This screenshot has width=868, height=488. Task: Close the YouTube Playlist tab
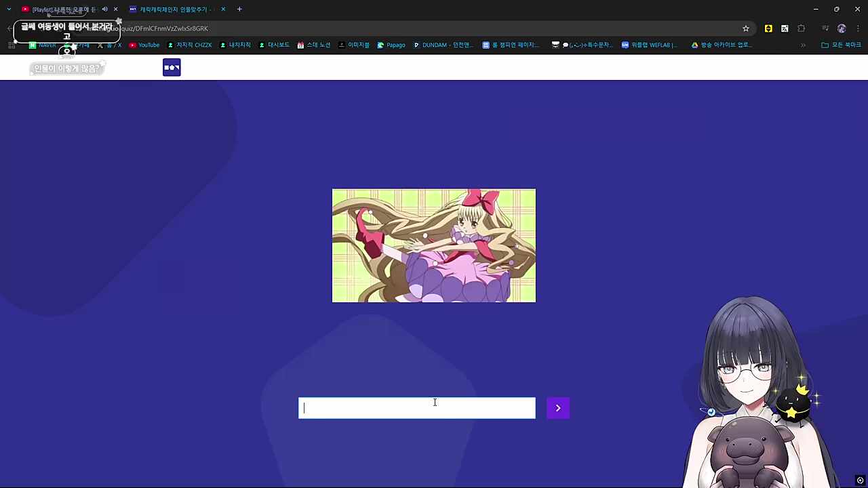[x=115, y=9]
